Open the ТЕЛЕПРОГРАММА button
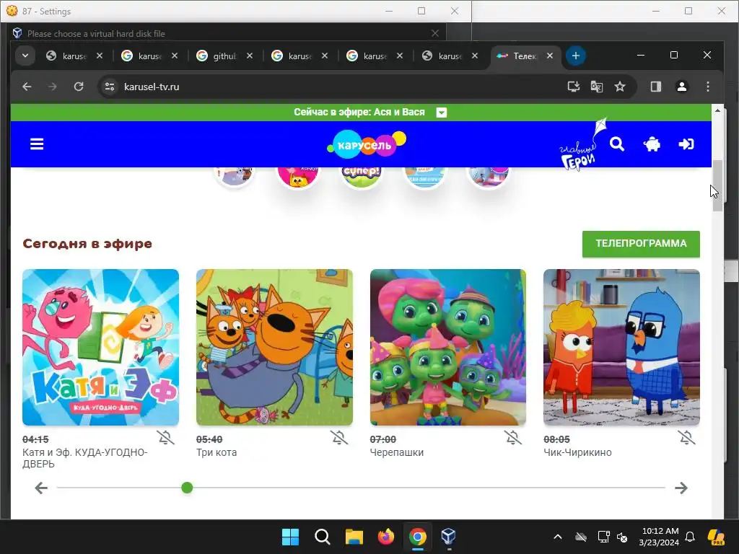This screenshot has width=739, height=554. pos(641,244)
